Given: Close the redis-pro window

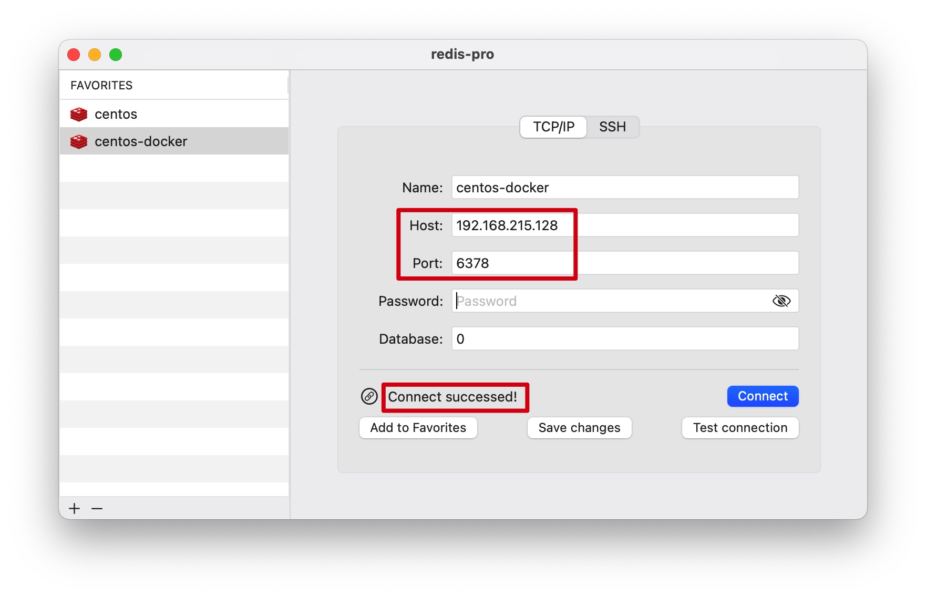Looking at the screenshot, I should pos(74,55).
